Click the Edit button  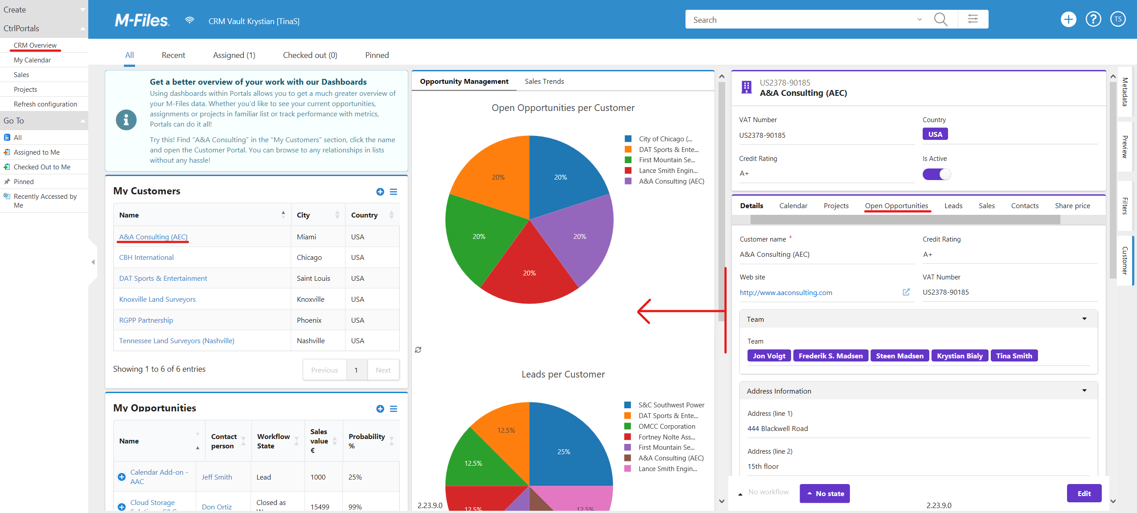(x=1084, y=493)
